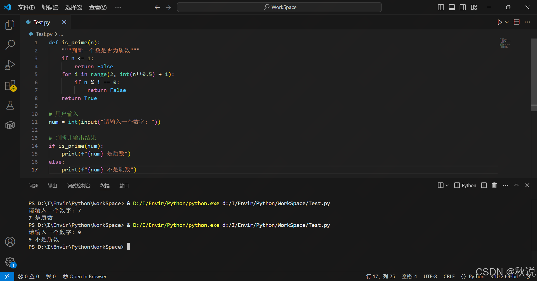
Task: Change indentation via 空格: 4
Action: (x=409, y=277)
